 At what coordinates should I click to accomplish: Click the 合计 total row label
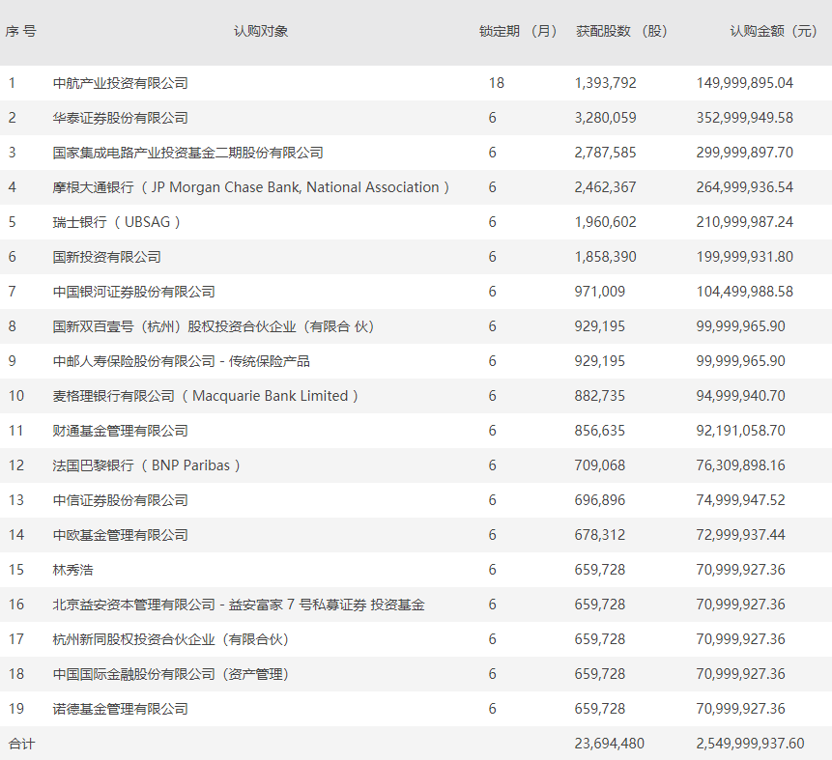(21, 744)
